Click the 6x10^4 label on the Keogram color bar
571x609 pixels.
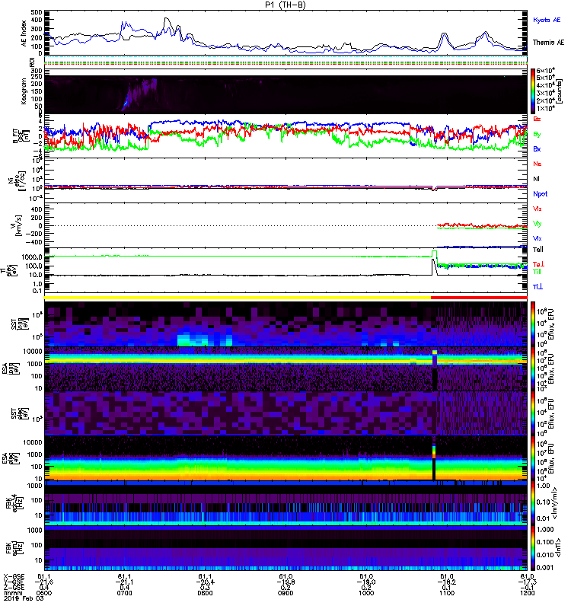click(546, 71)
